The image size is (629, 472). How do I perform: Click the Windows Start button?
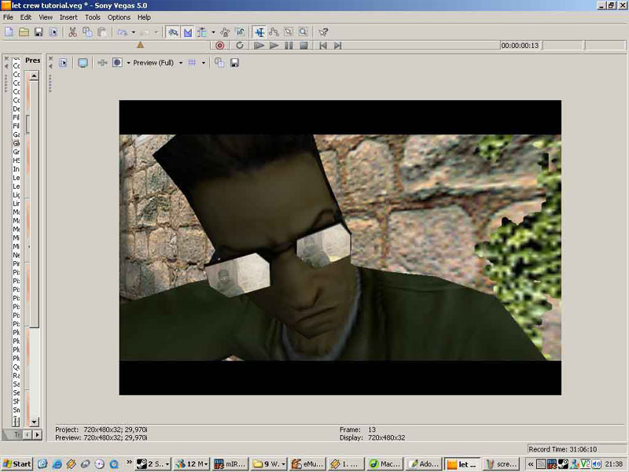click(x=17, y=464)
